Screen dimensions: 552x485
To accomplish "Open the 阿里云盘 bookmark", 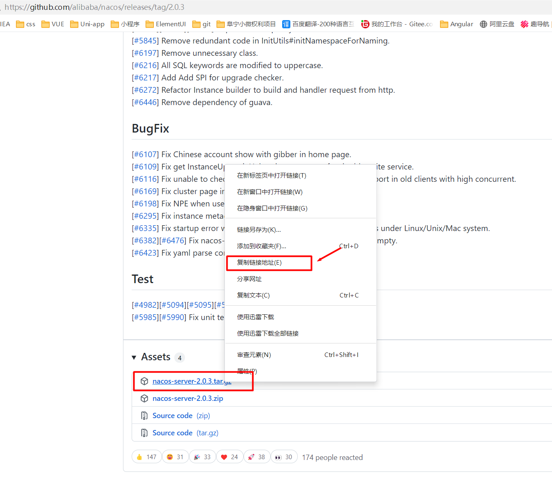I will pos(497,24).
